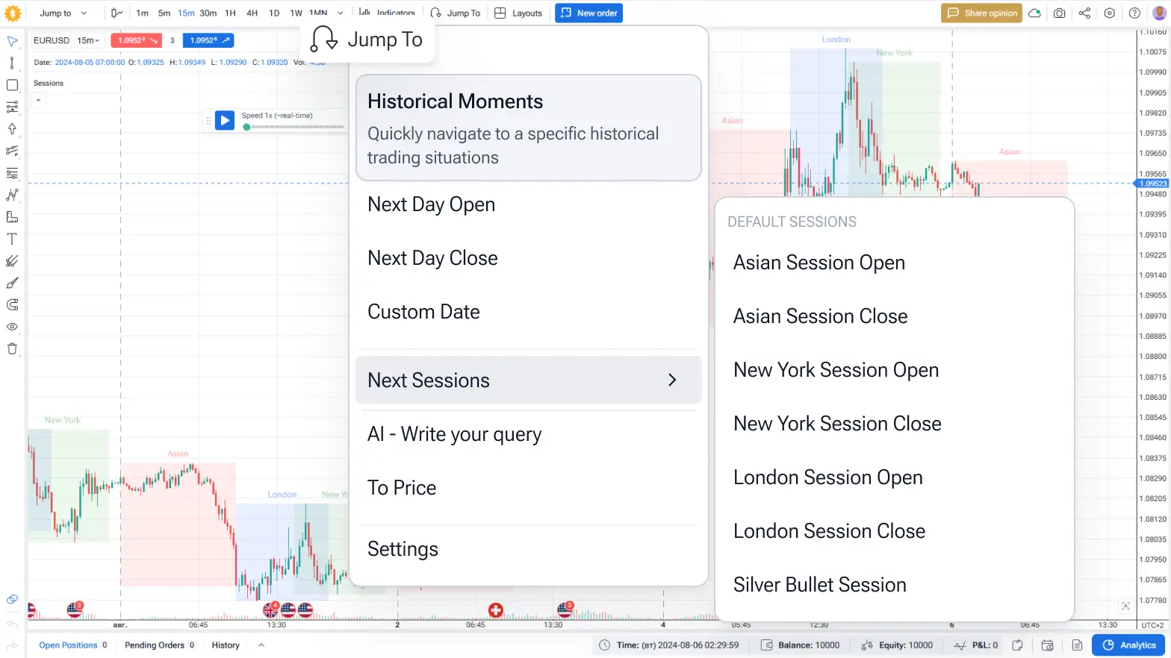Select Custom Date in Jump To menu

pyautogui.click(x=423, y=312)
